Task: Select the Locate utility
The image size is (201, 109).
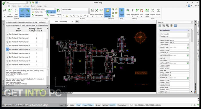Action: tap(128, 12)
